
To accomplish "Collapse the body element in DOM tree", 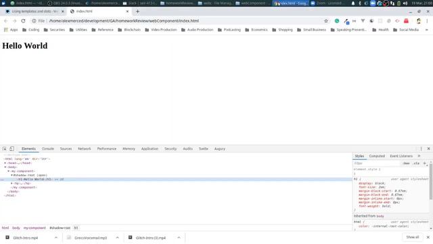I will tap(5, 167).
